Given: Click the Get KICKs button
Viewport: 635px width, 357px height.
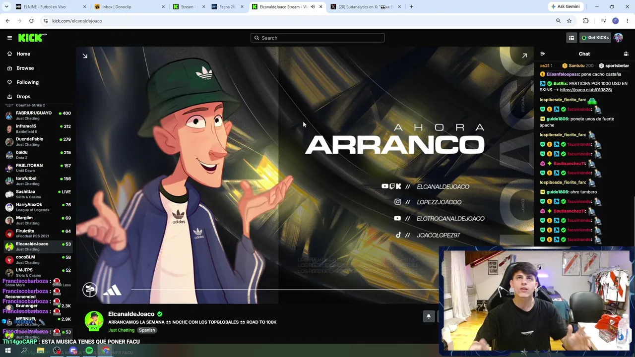Looking at the screenshot, I should [595, 38].
